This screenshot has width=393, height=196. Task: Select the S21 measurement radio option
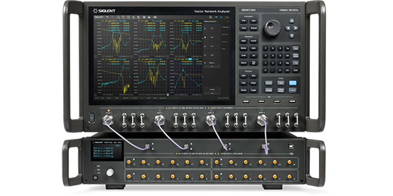[x=206, y=37]
